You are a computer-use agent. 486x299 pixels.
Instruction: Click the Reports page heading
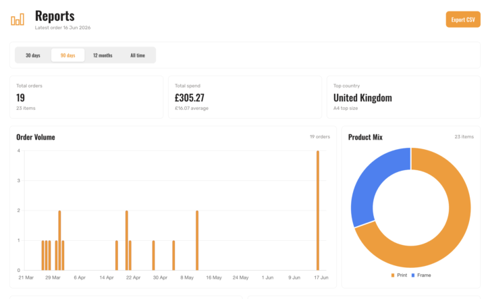pyautogui.click(x=55, y=16)
